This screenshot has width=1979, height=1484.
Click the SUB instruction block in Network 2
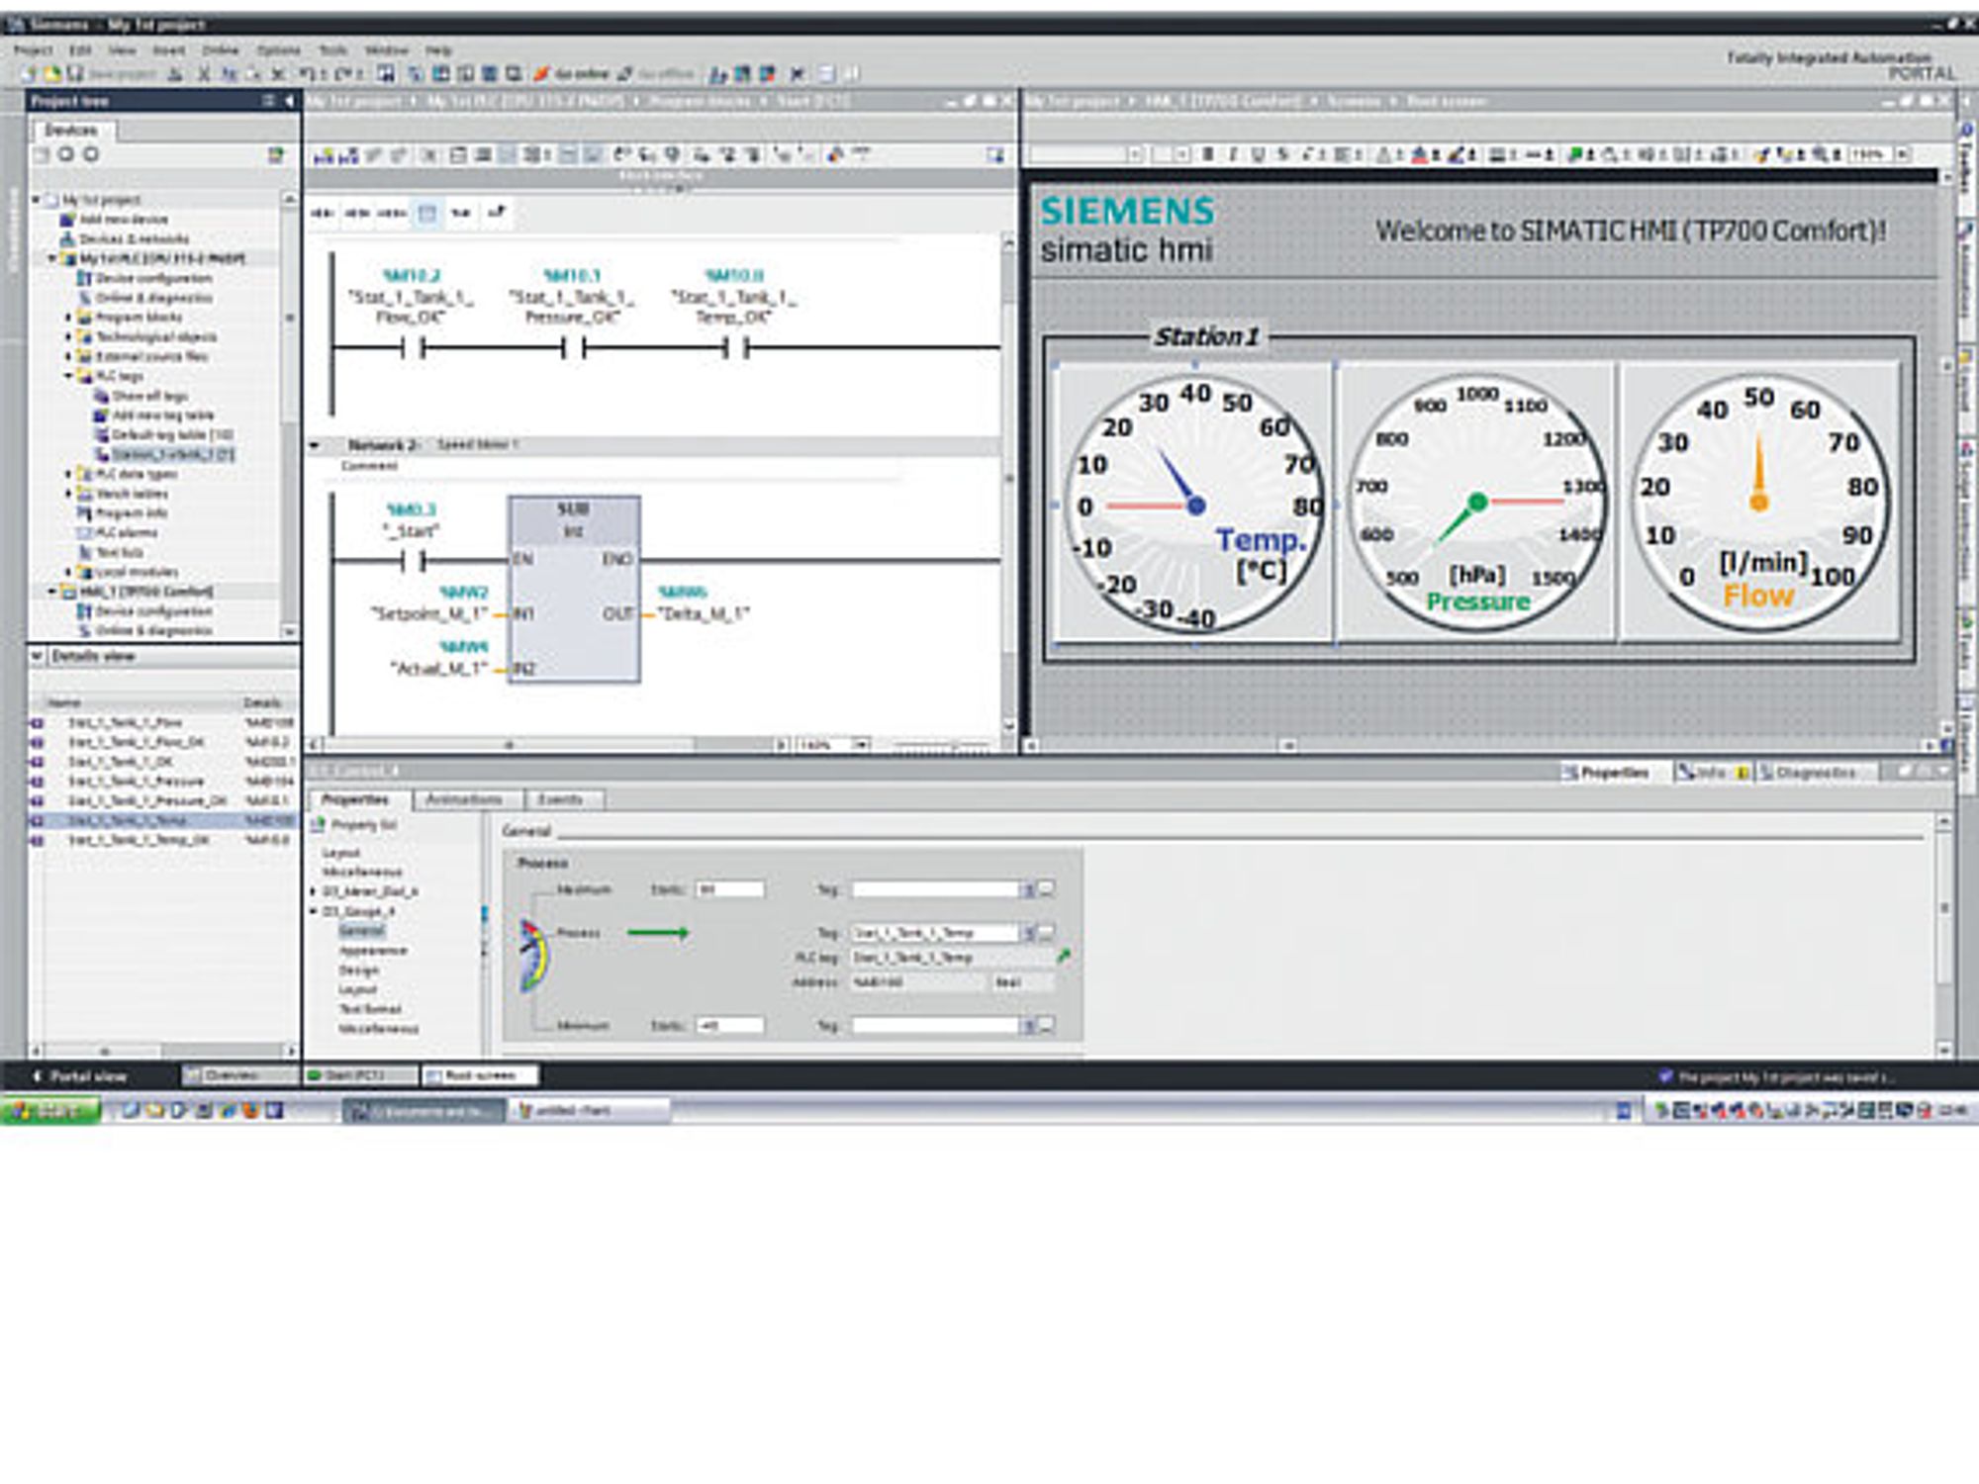(574, 590)
